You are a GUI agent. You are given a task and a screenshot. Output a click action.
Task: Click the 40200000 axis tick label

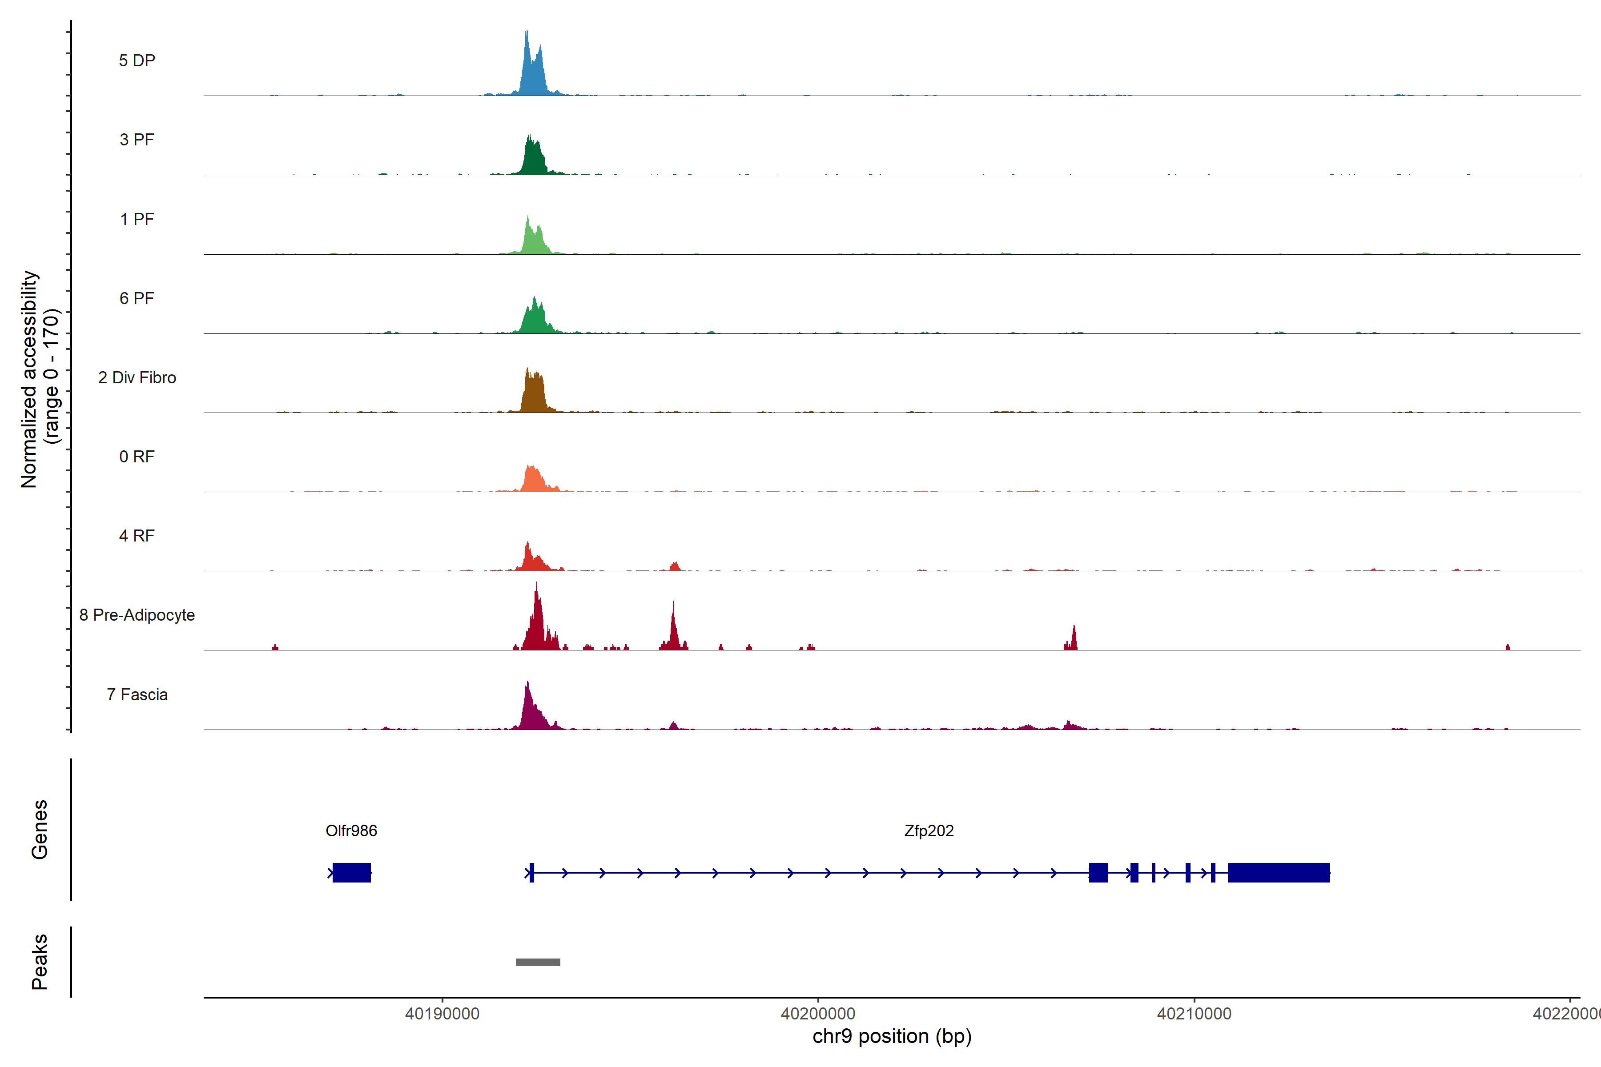(x=817, y=1014)
